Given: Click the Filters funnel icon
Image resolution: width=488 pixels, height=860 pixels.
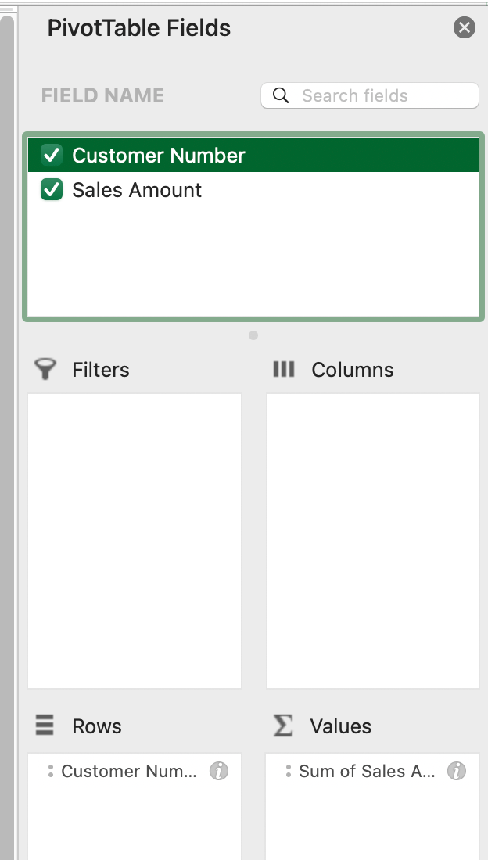Looking at the screenshot, I should coord(46,370).
